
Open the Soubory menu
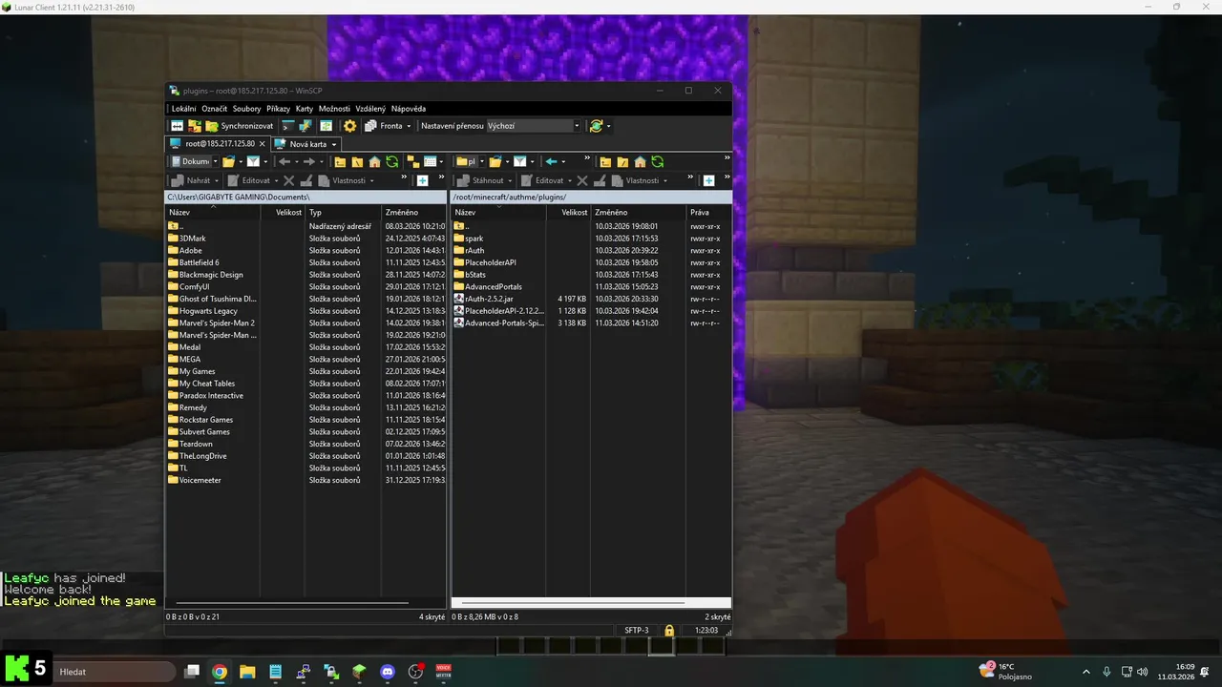coord(246,109)
